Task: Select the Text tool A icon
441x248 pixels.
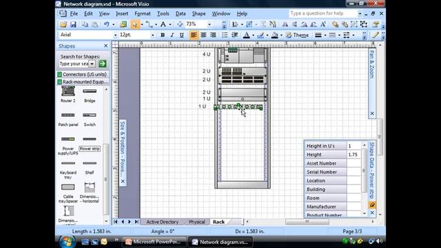Action: coord(163,25)
